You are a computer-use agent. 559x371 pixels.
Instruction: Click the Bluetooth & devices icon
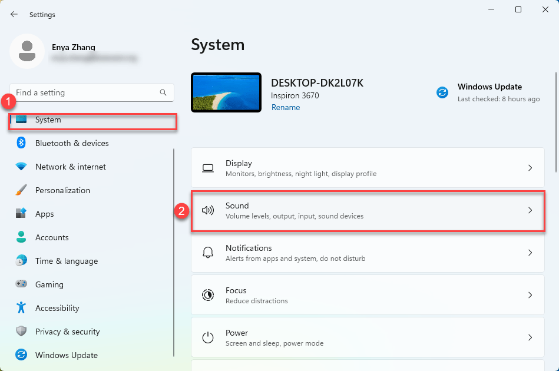21,143
